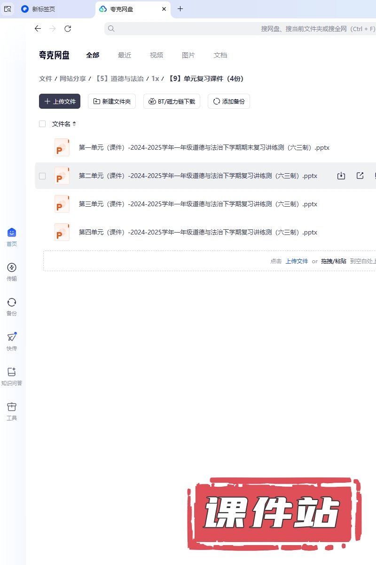
Task: Go to 首页 home in the sidebar
Action: tap(12, 233)
